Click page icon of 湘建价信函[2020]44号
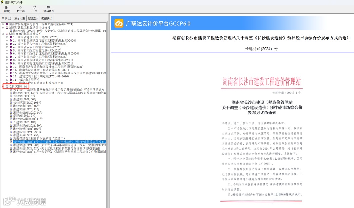 (11, 112)
